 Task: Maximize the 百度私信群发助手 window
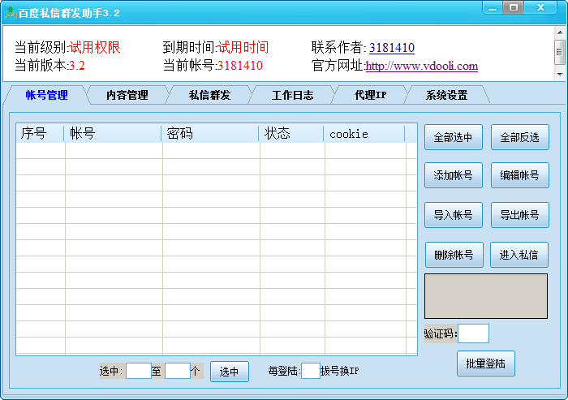click(513, 7)
